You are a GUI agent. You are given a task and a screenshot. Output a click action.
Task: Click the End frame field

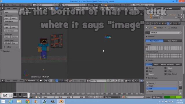tap(64, 97)
